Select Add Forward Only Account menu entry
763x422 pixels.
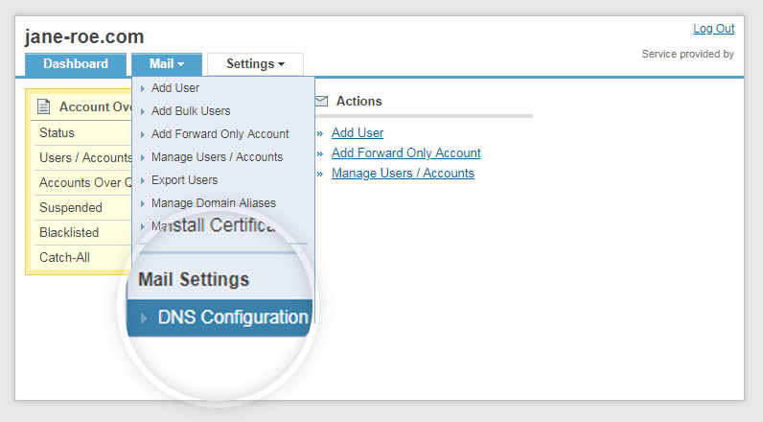pos(220,134)
